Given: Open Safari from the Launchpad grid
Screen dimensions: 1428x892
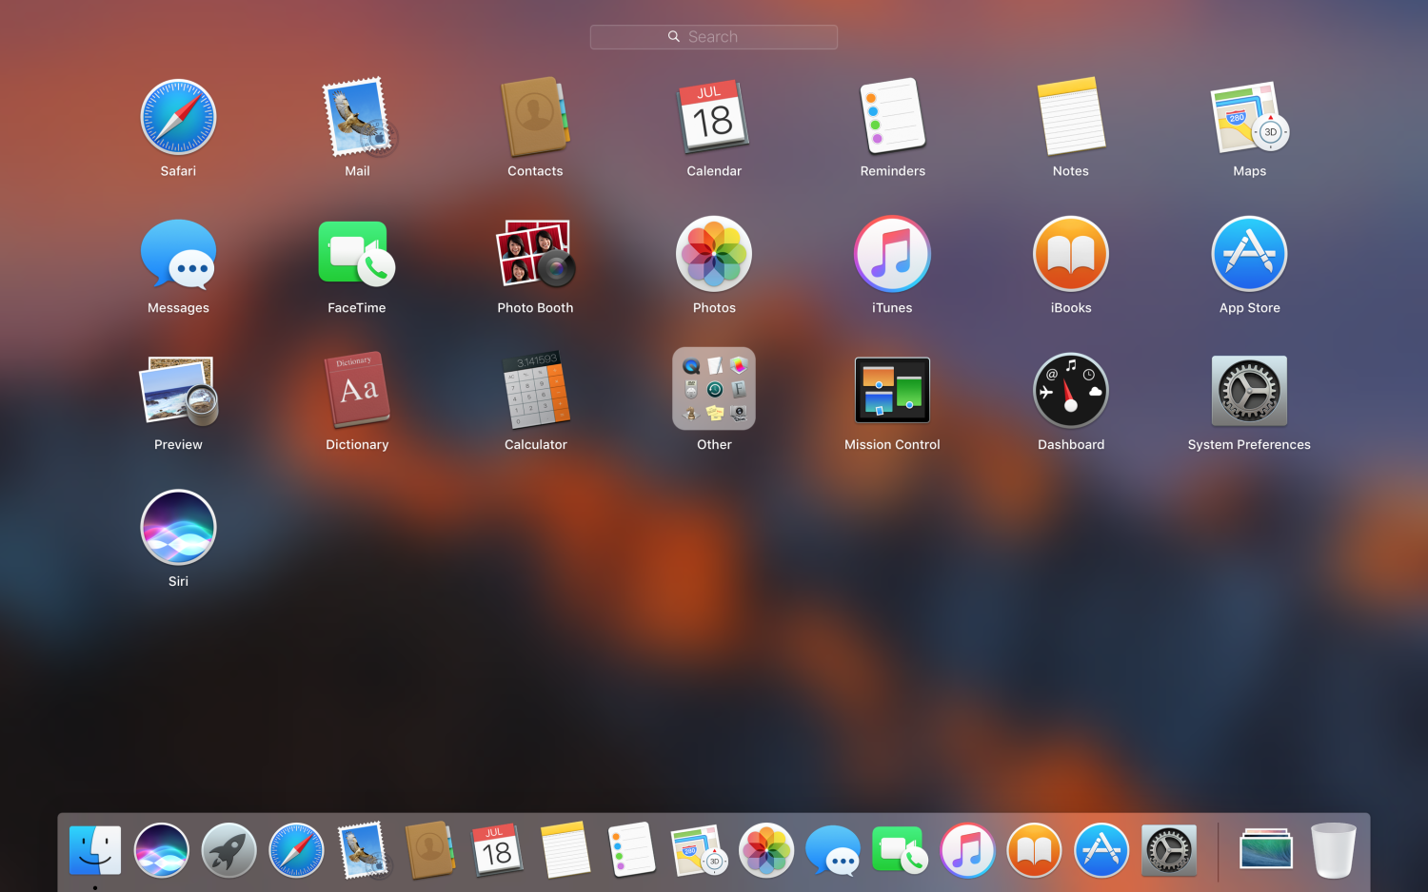Looking at the screenshot, I should [178, 117].
